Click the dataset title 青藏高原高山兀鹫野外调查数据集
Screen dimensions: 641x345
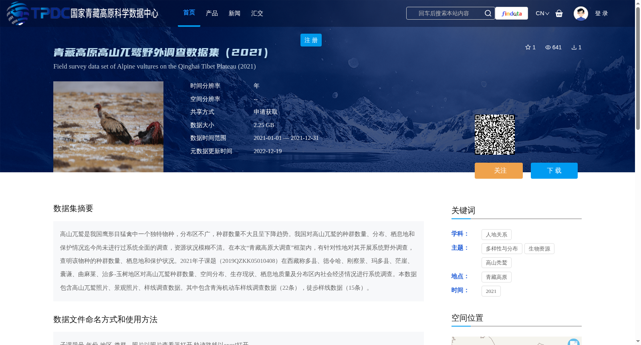click(161, 52)
